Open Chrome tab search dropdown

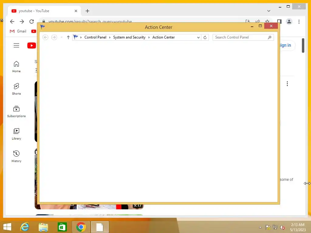coord(269,11)
